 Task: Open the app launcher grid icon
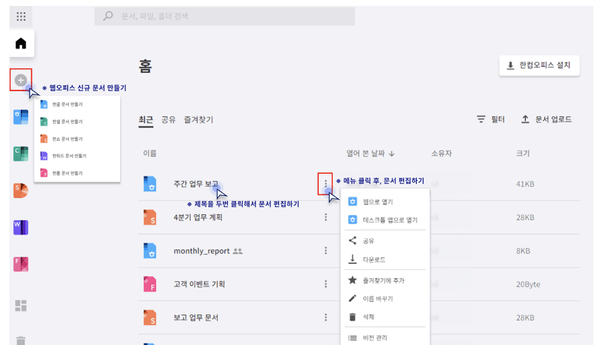click(22, 16)
